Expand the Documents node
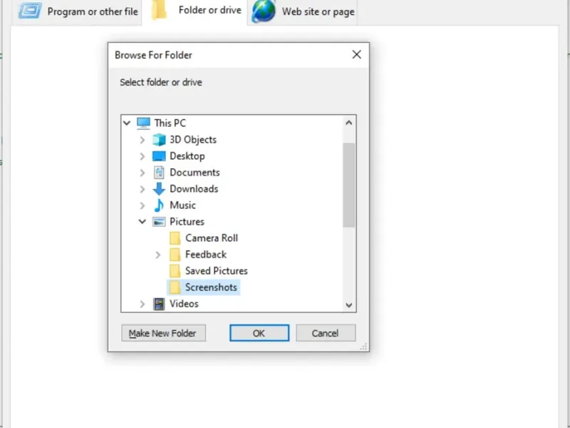570x428 pixels. tap(142, 173)
